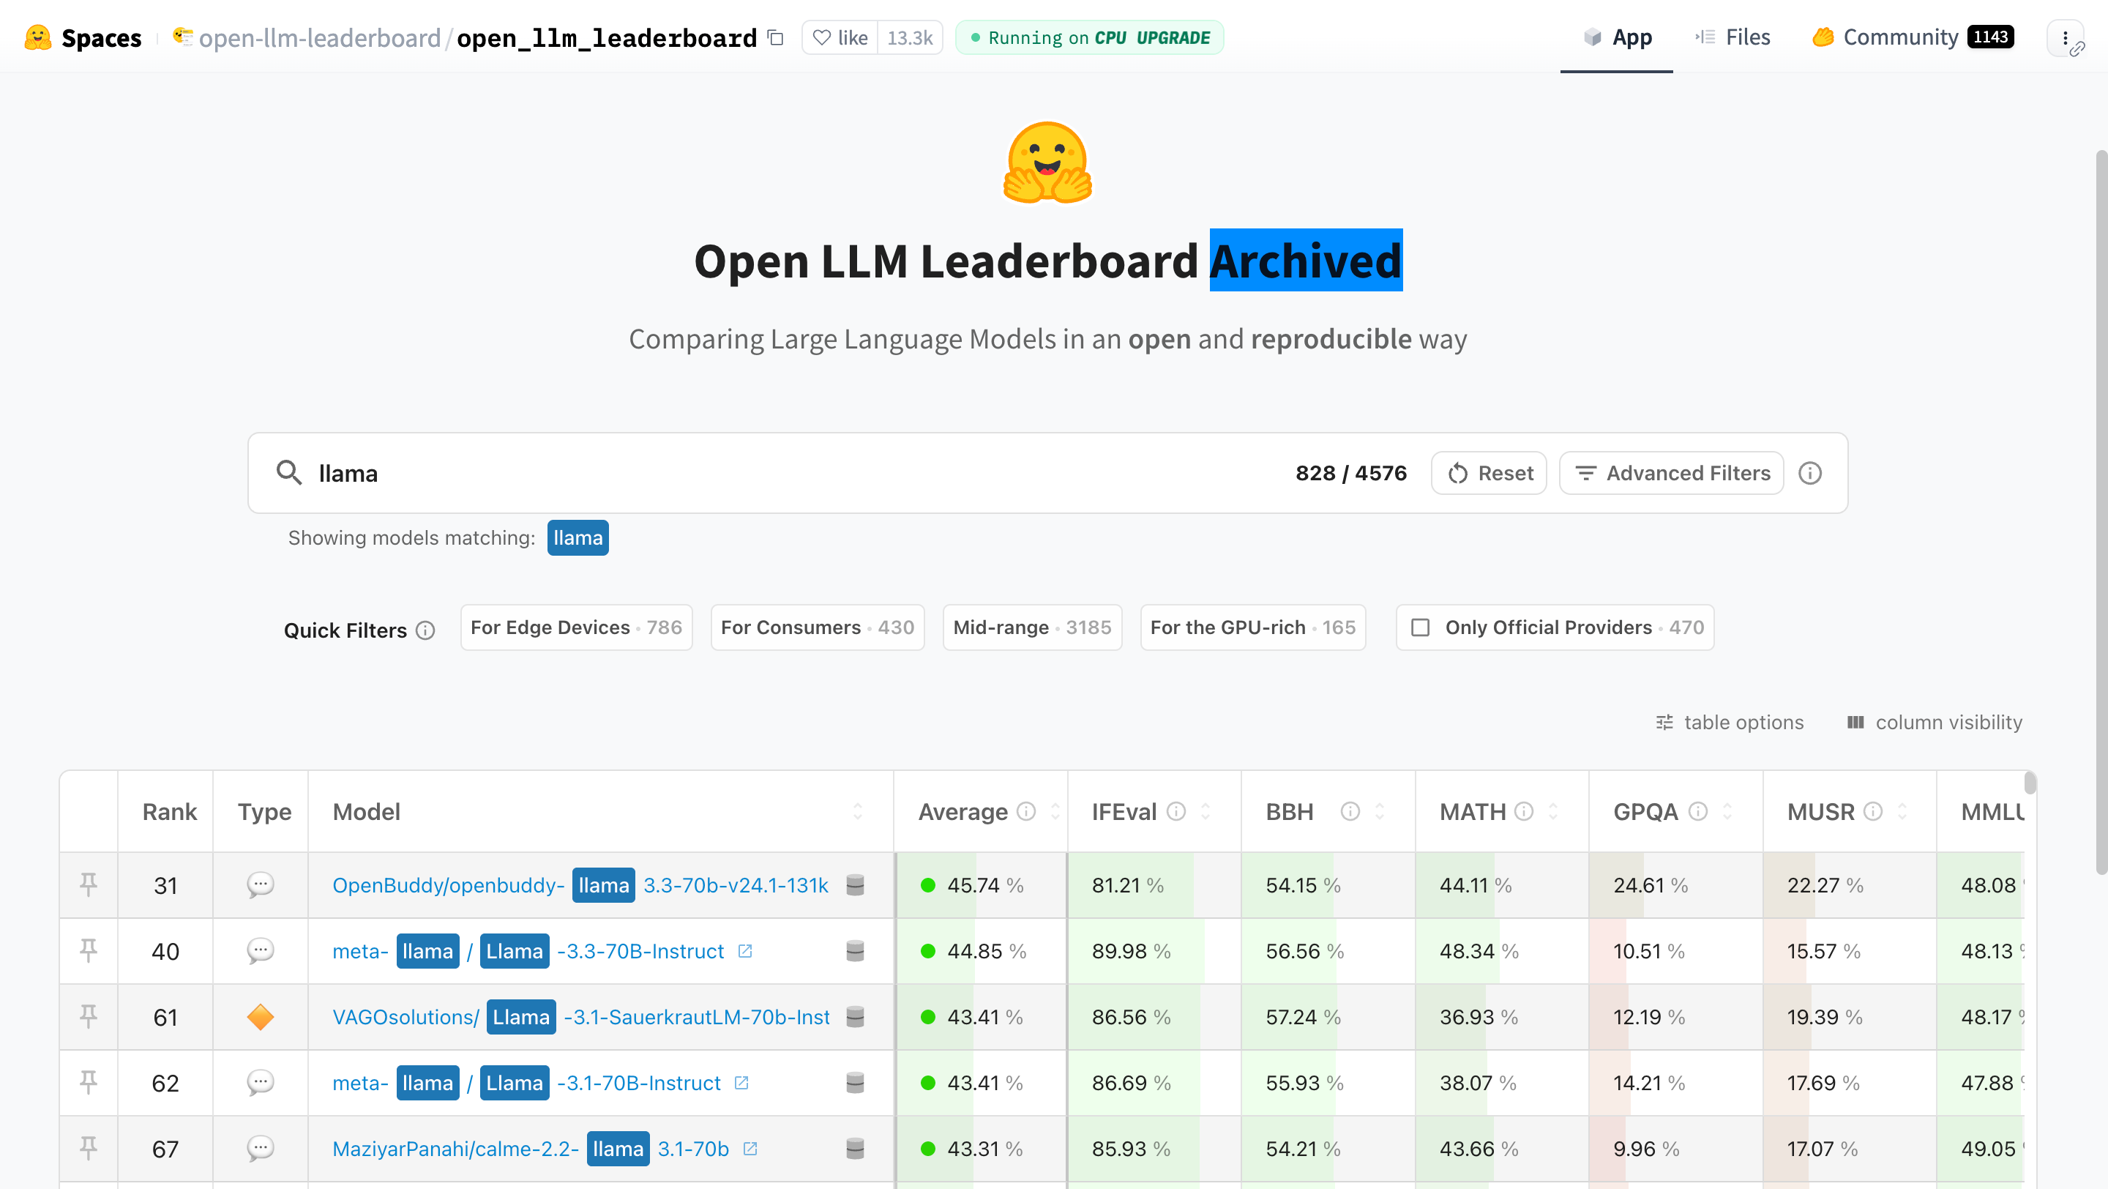Sort by the IFEval column arrows
Viewport: 2108px width, 1189px height.
tap(1206, 811)
